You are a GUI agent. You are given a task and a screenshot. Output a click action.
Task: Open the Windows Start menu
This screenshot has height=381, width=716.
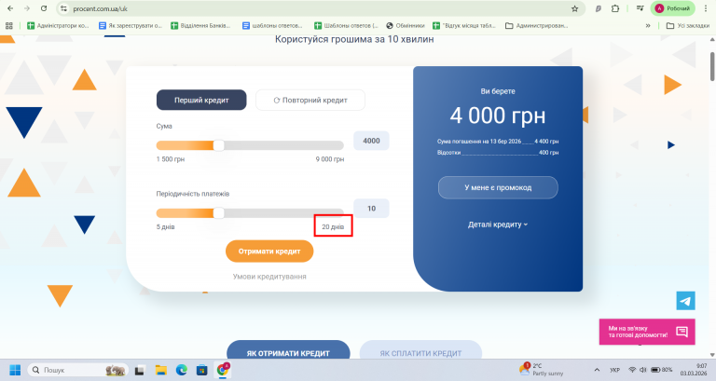click(x=15, y=370)
